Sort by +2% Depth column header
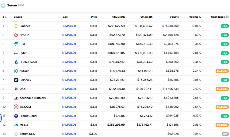The image size is (230, 137). 118,17
